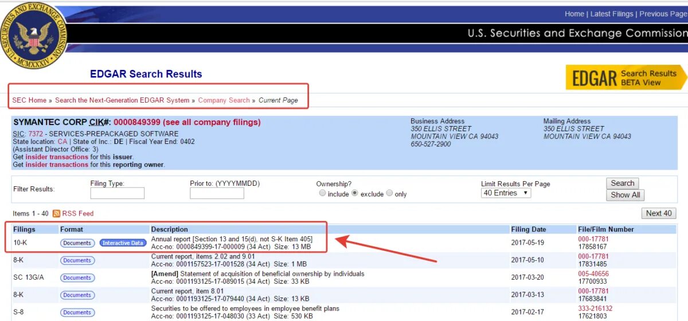This screenshot has height=321, width=688.
Task: Click the CA state location link
Action: point(62,142)
